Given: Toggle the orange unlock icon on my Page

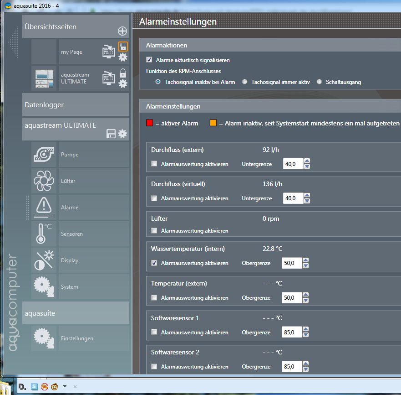Looking at the screenshot, I should point(123,46).
